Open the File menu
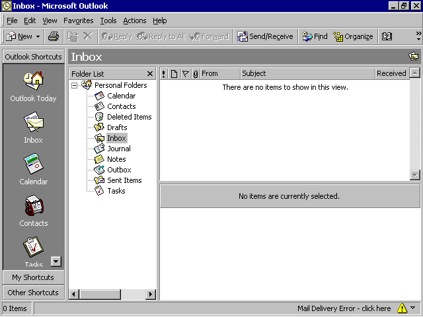Screen dimensions: 423x317 tap(12, 20)
